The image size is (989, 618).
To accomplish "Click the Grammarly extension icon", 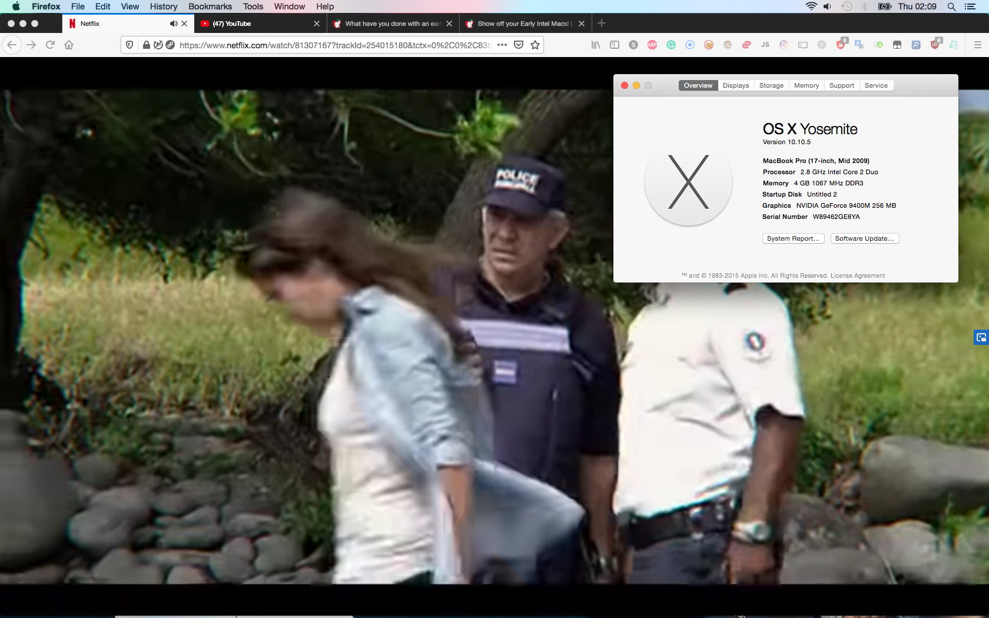I will coord(671,45).
